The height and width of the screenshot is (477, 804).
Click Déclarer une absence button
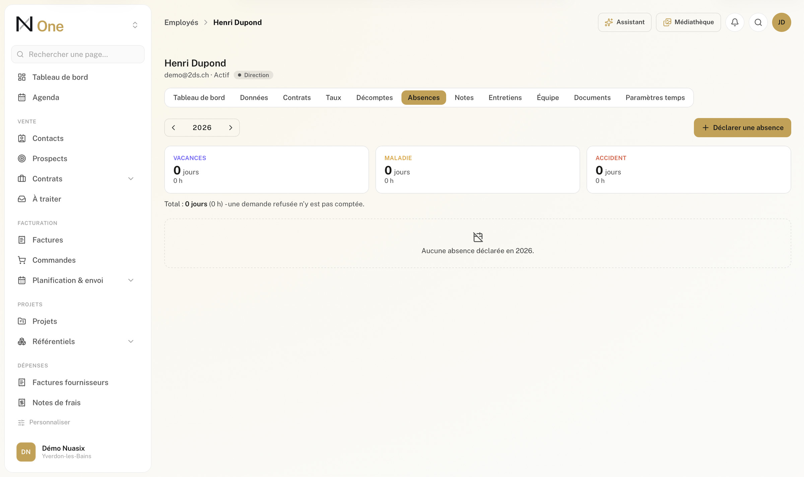coord(742,128)
